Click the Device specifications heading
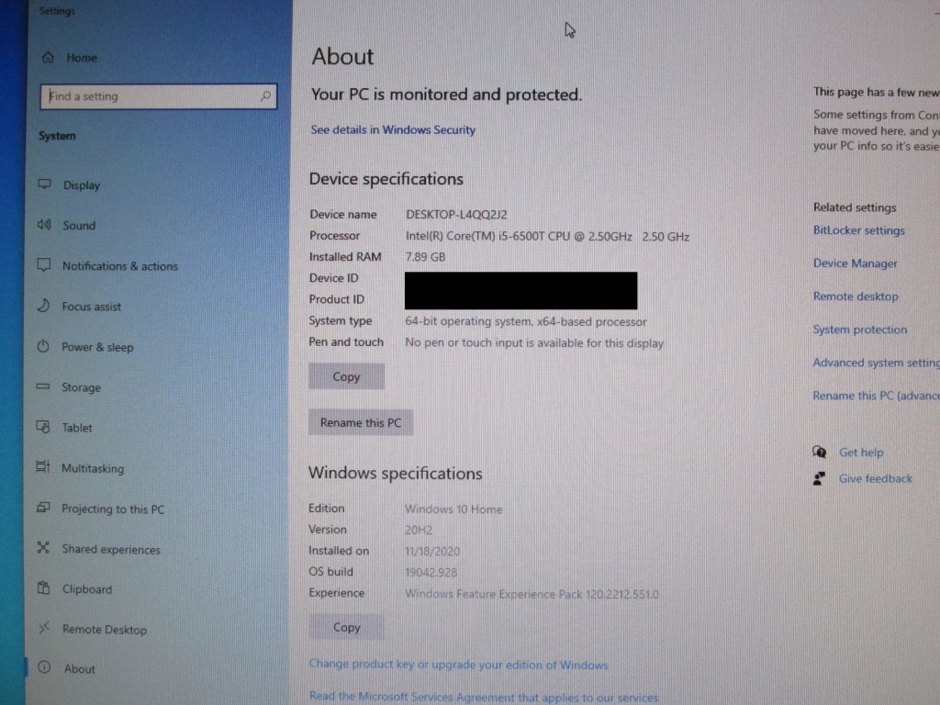 click(386, 179)
